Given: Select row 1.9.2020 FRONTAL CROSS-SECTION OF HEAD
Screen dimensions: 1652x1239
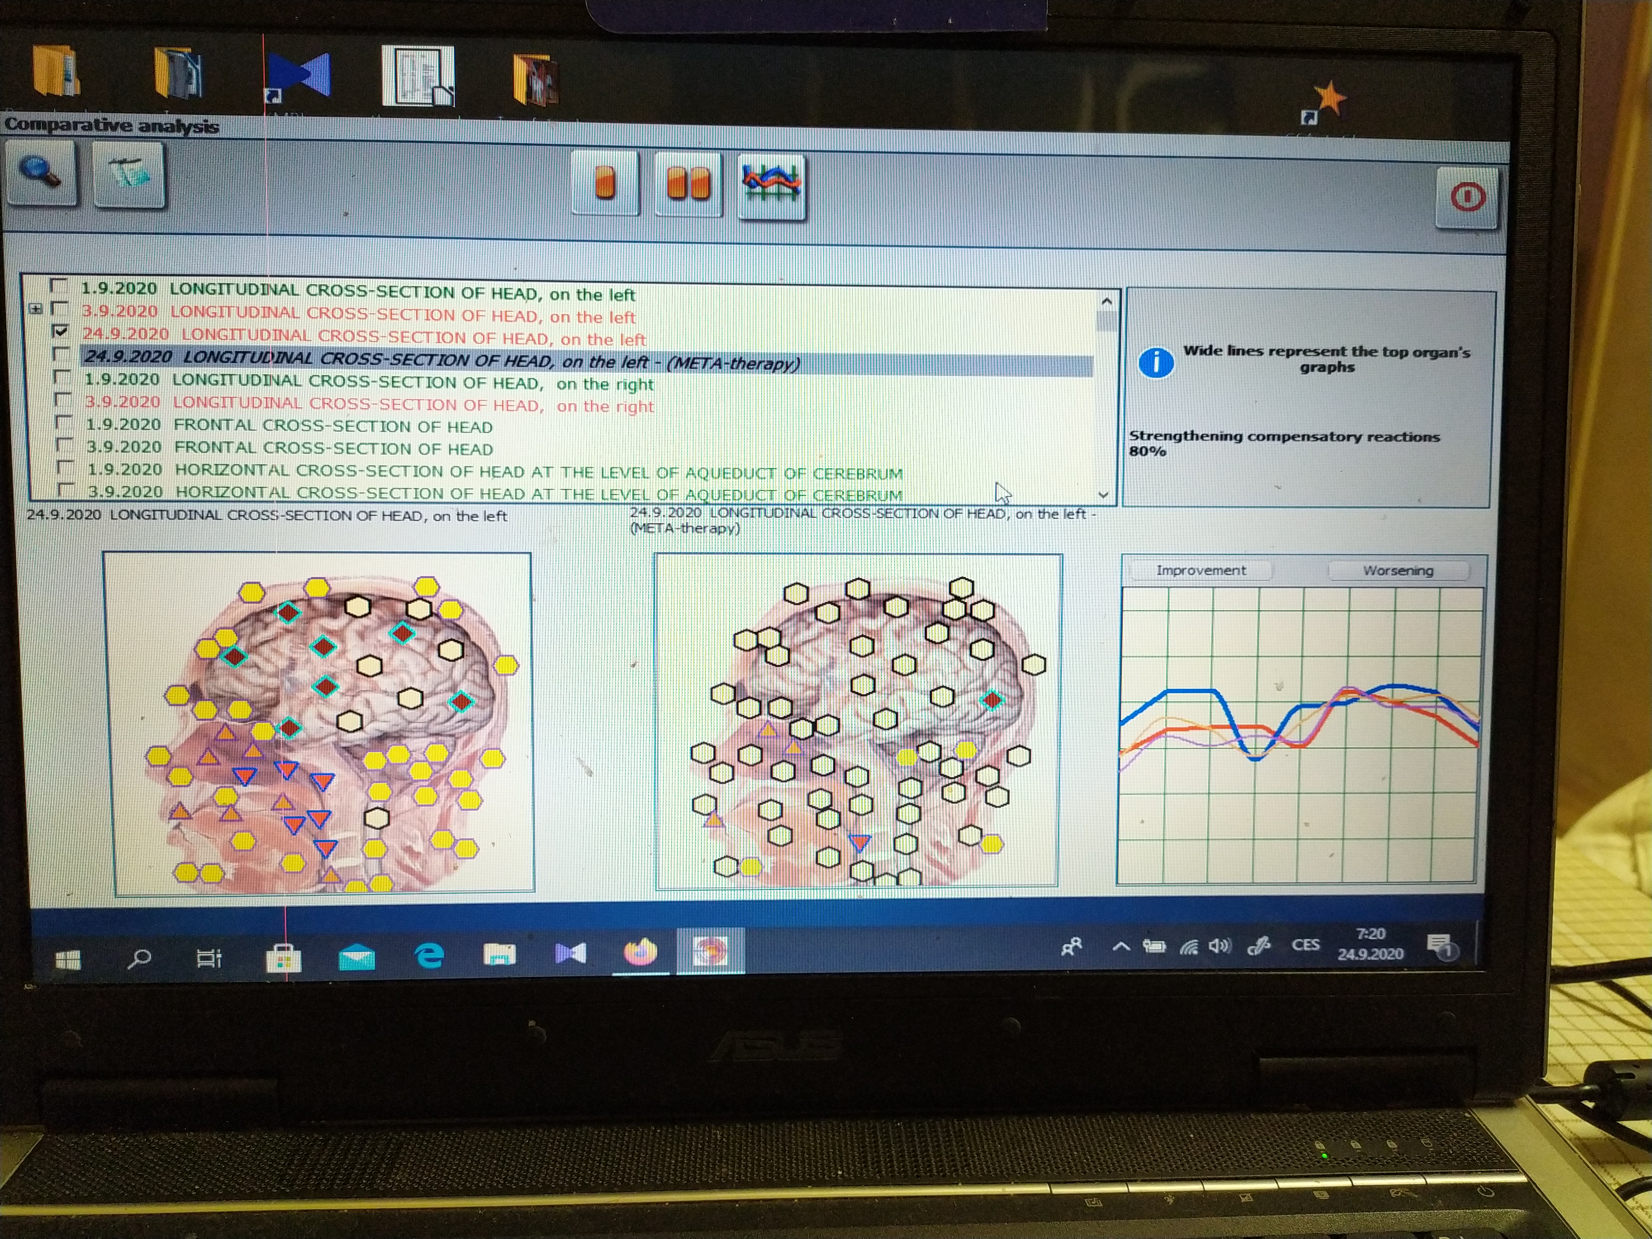Looking at the screenshot, I should [x=289, y=426].
